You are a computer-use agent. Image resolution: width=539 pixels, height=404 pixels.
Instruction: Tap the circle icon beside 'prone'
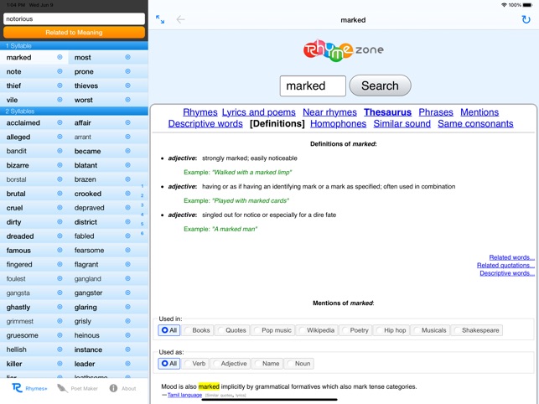point(127,72)
